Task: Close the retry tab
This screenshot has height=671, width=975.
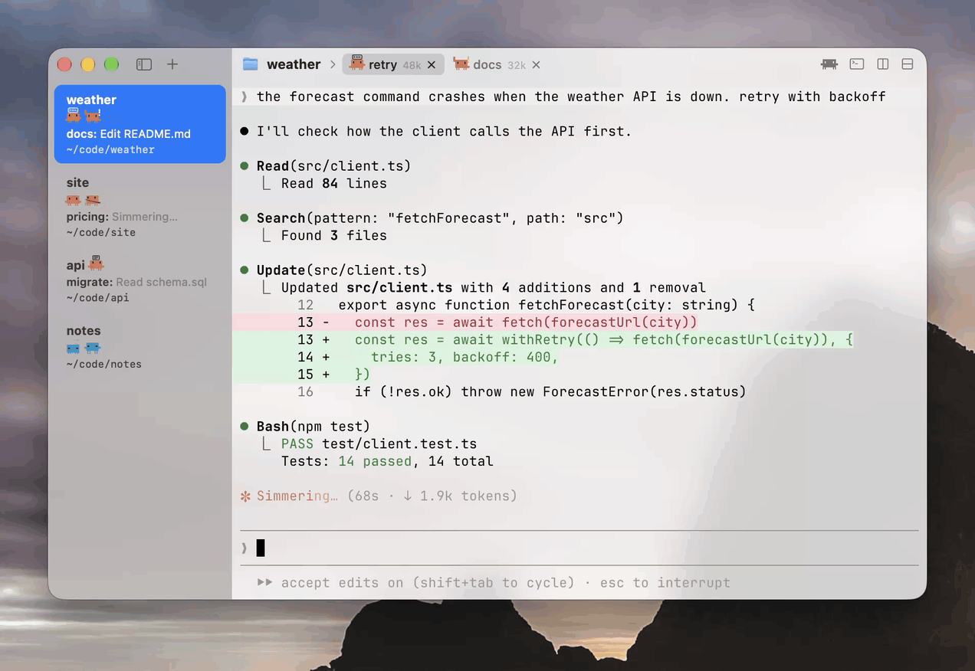Action: point(432,65)
